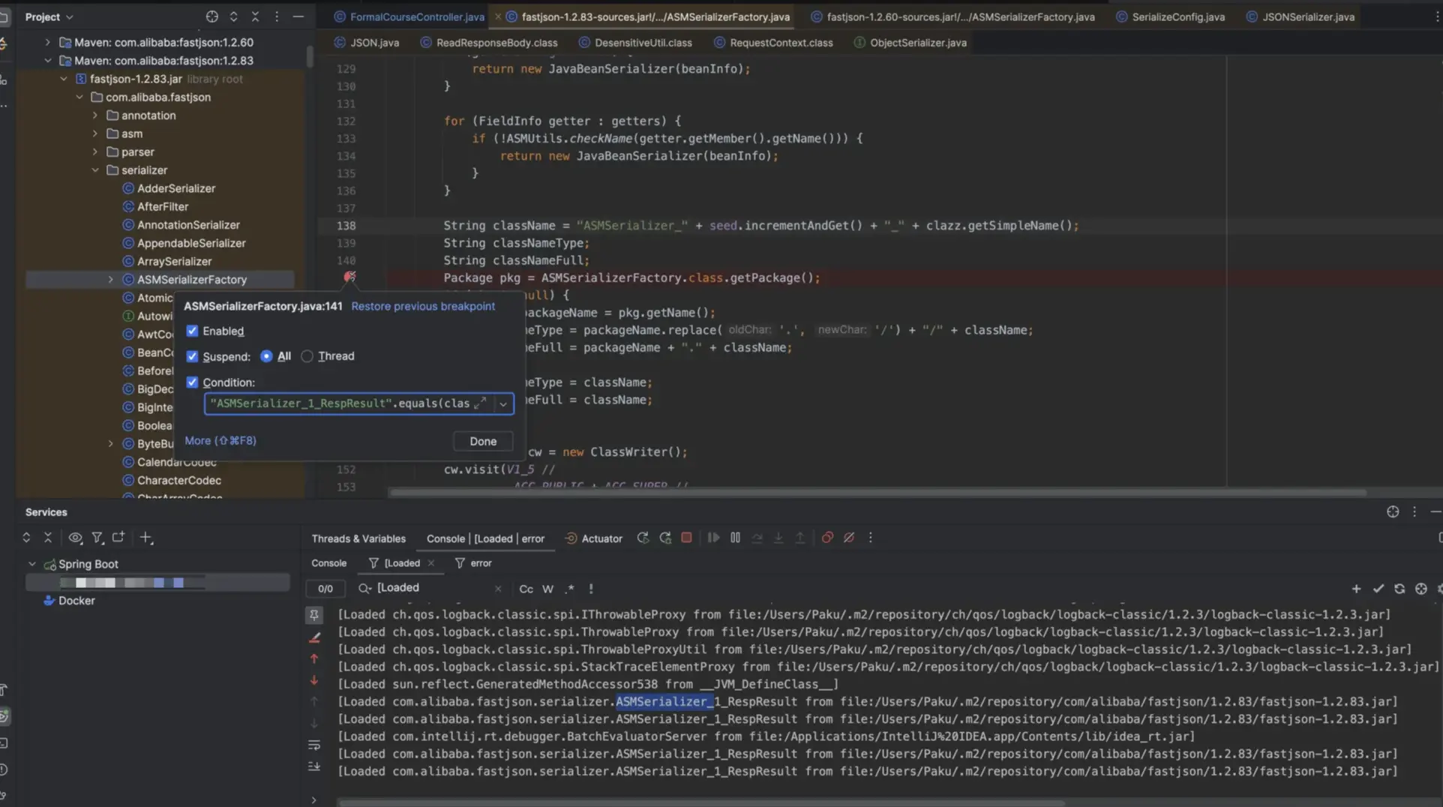
Task: Switch to FormalCourseController.java editor tab
Action: point(409,16)
